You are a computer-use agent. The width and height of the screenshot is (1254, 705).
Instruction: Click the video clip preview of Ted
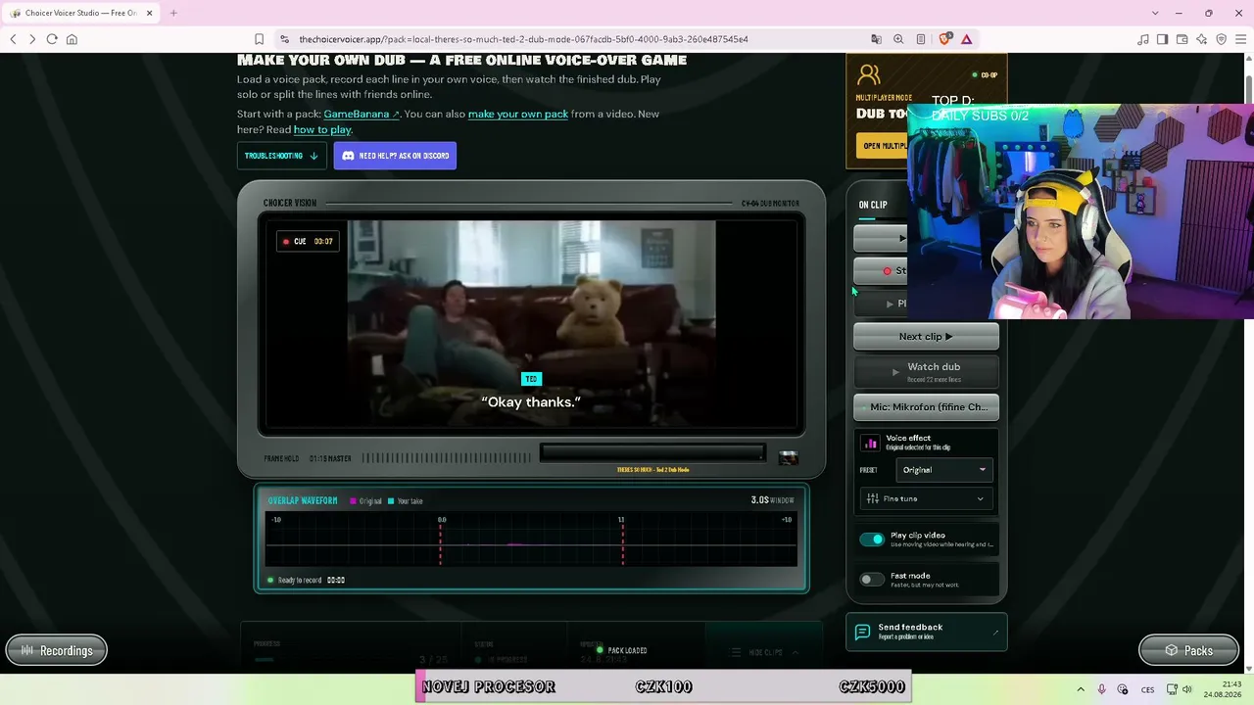coord(531,325)
